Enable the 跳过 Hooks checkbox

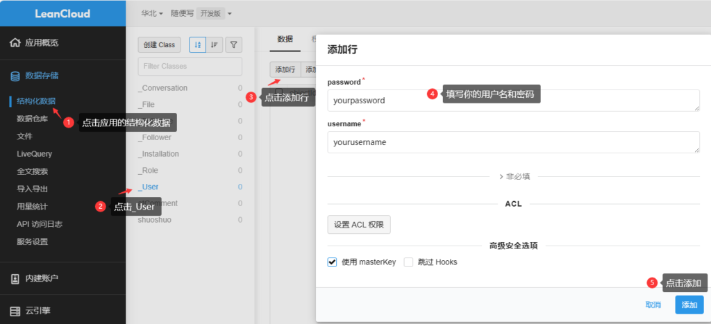pyautogui.click(x=408, y=262)
